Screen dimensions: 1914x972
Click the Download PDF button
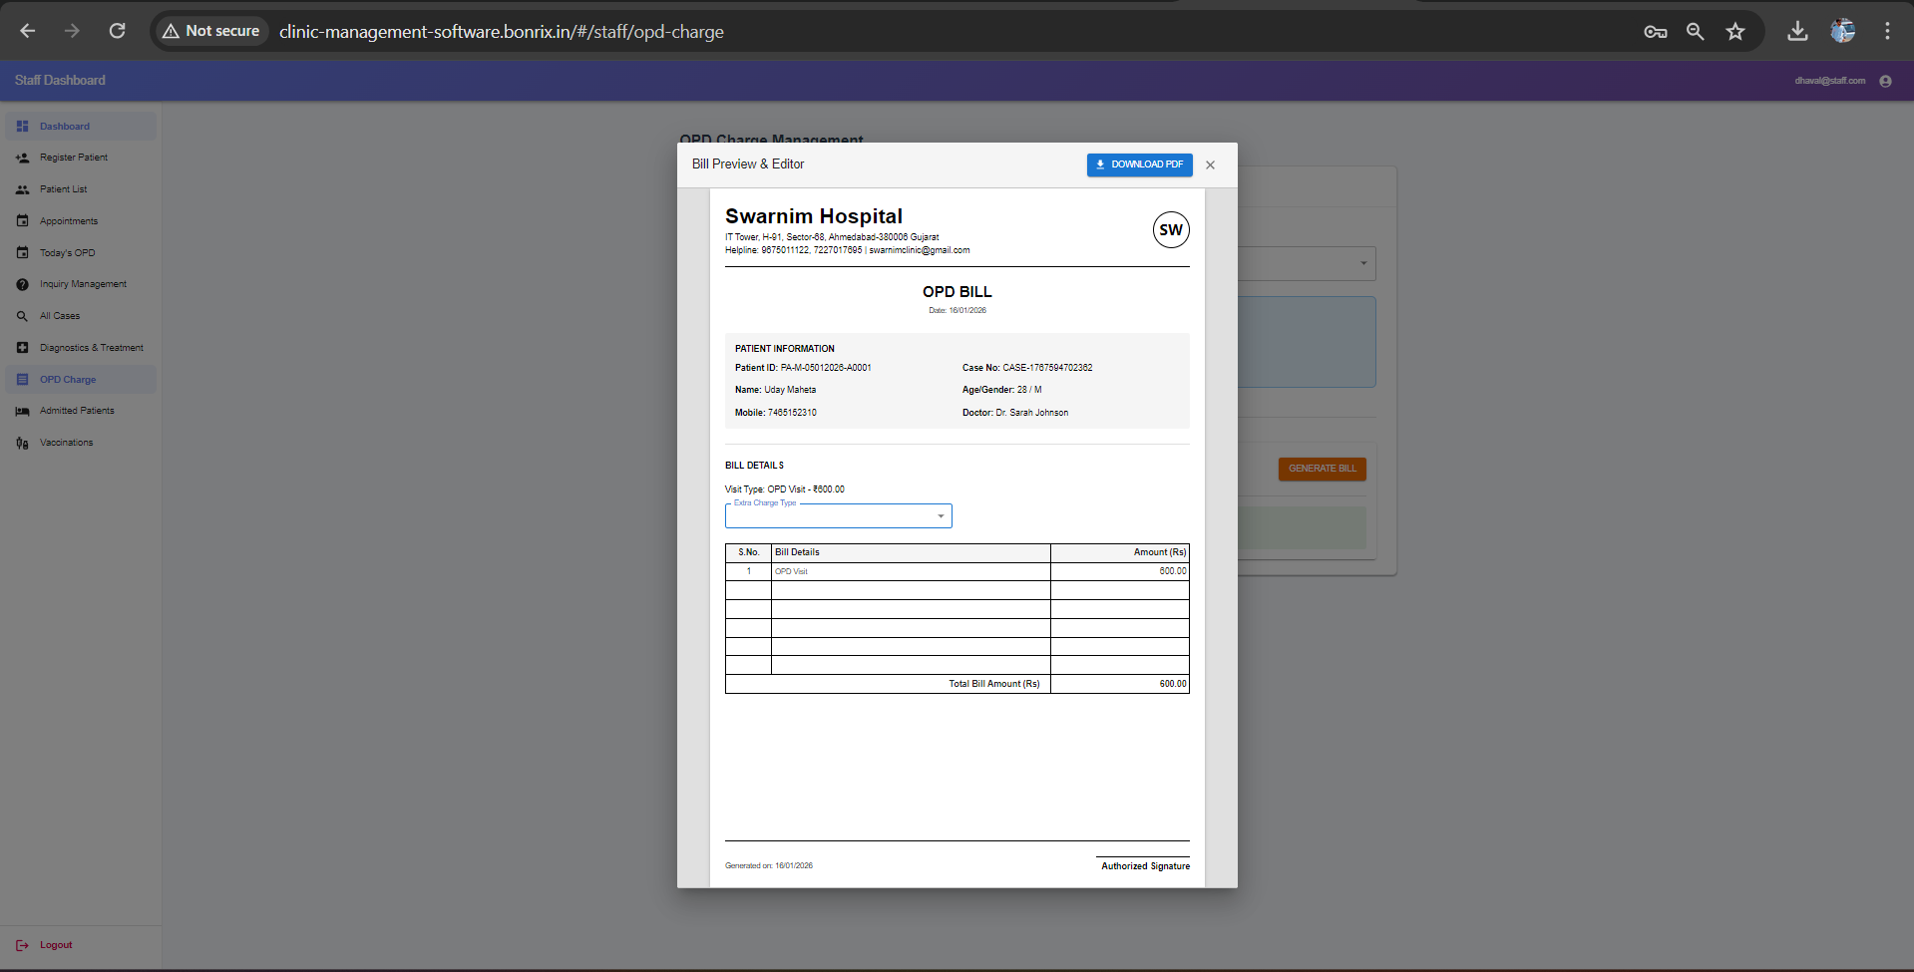pos(1139,164)
